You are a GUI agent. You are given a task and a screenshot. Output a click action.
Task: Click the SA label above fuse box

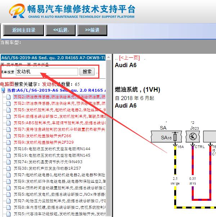pos(163,128)
